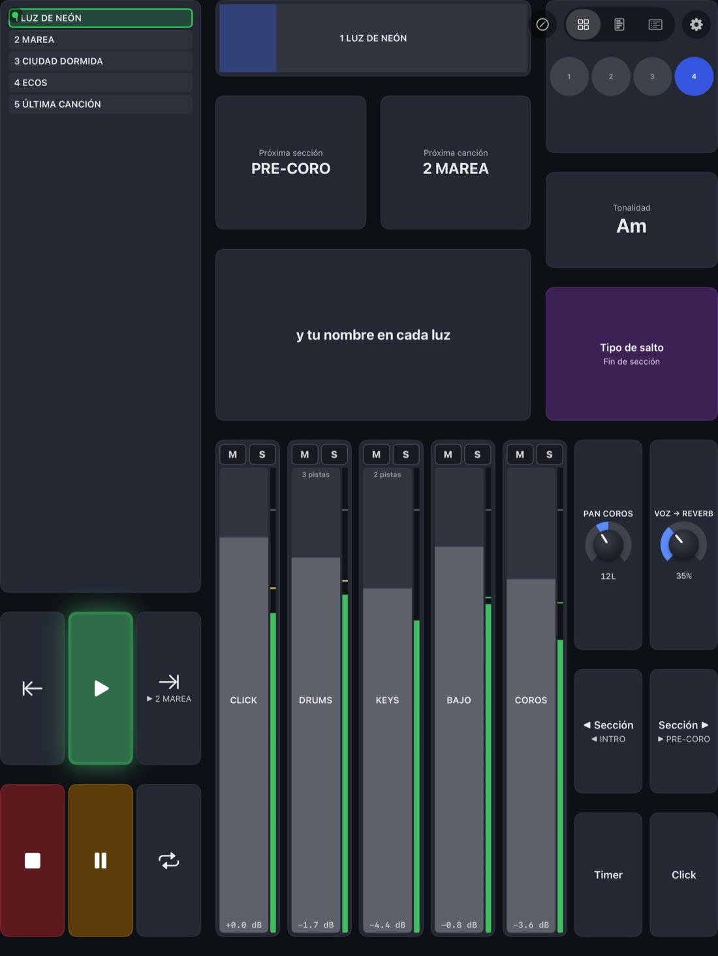The image size is (718, 956).
Task: Click the +0.0 dB value on CLICK
Action: [243, 925]
